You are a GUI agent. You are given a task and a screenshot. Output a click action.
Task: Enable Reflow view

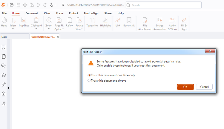point(70,22)
